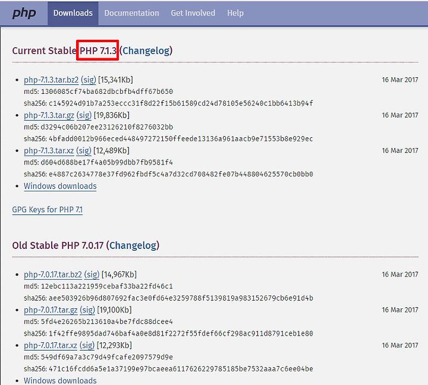Open the Documentation menu item
This screenshot has height=385, width=428.
tap(131, 13)
